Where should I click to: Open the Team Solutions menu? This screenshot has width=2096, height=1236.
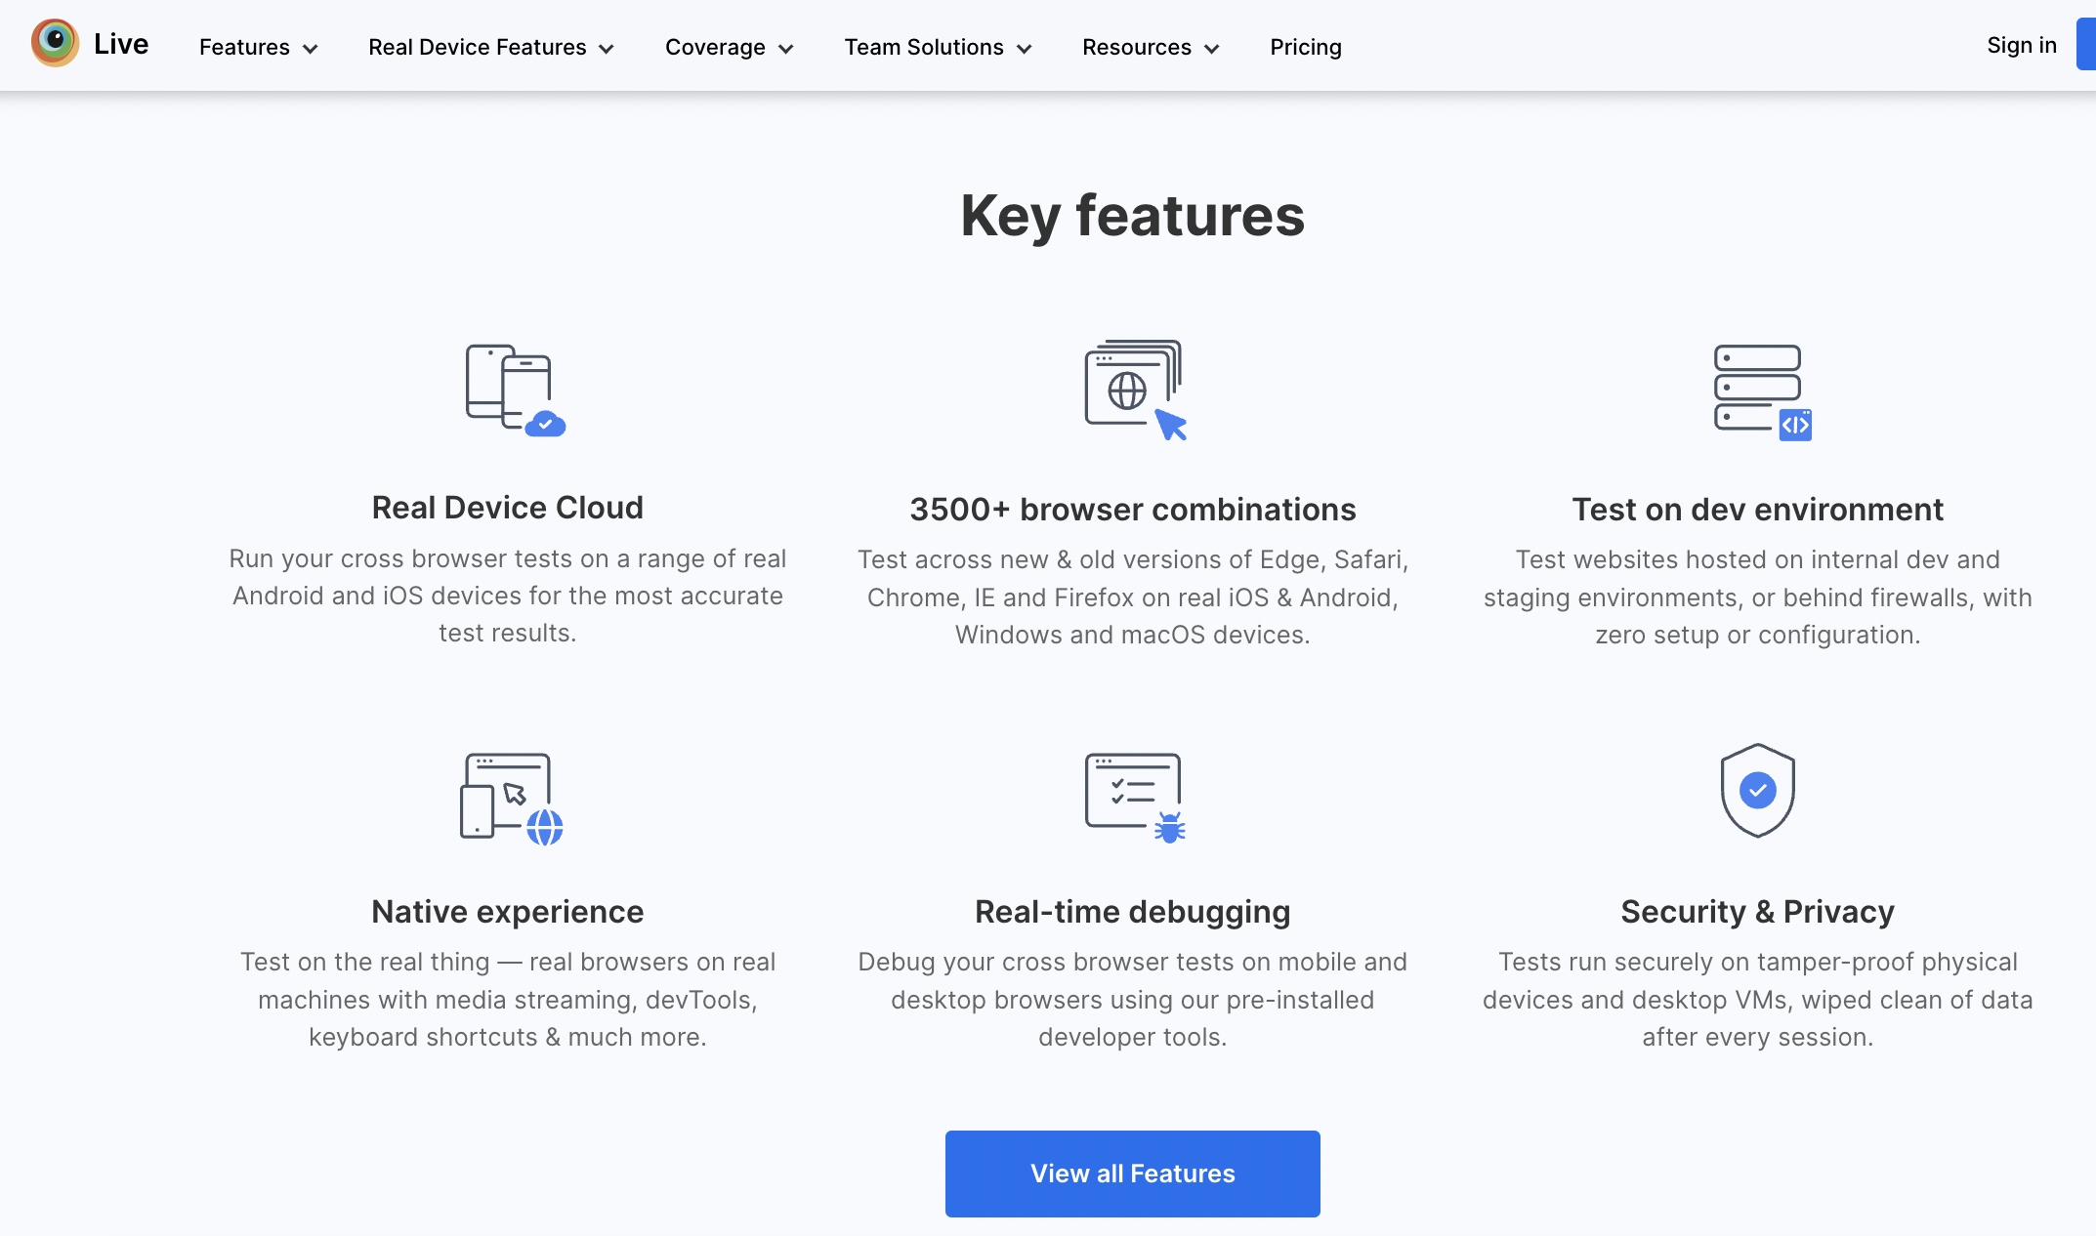pyautogui.click(x=938, y=46)
